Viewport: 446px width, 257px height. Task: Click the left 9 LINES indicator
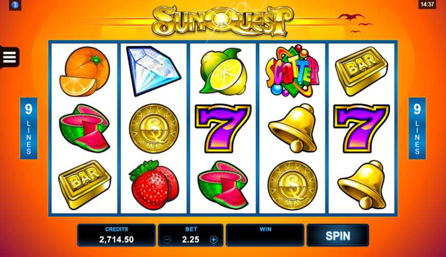point(28,128)
